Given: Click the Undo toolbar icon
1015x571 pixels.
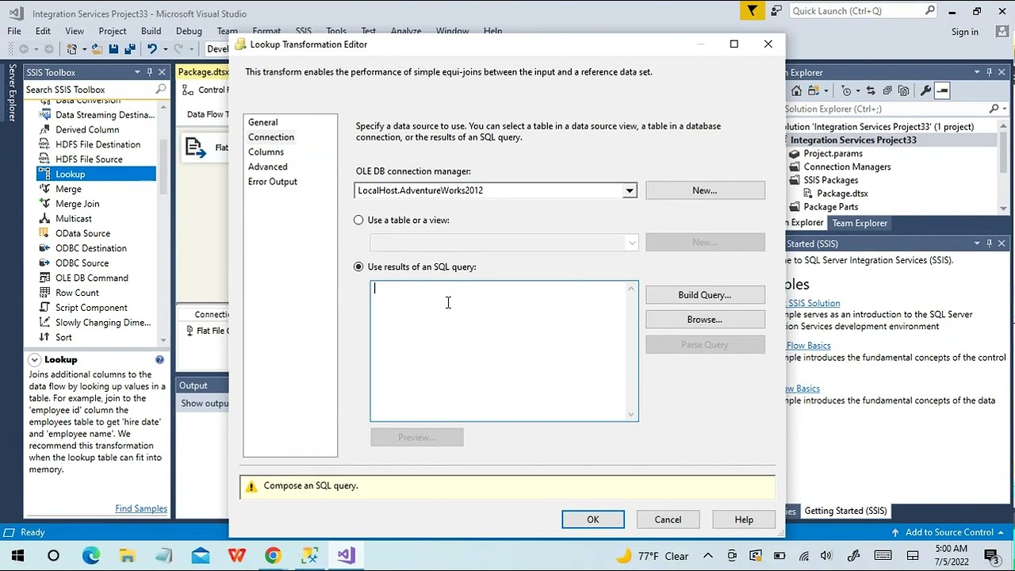Looking at the screenshot, I should click(151, 49).
